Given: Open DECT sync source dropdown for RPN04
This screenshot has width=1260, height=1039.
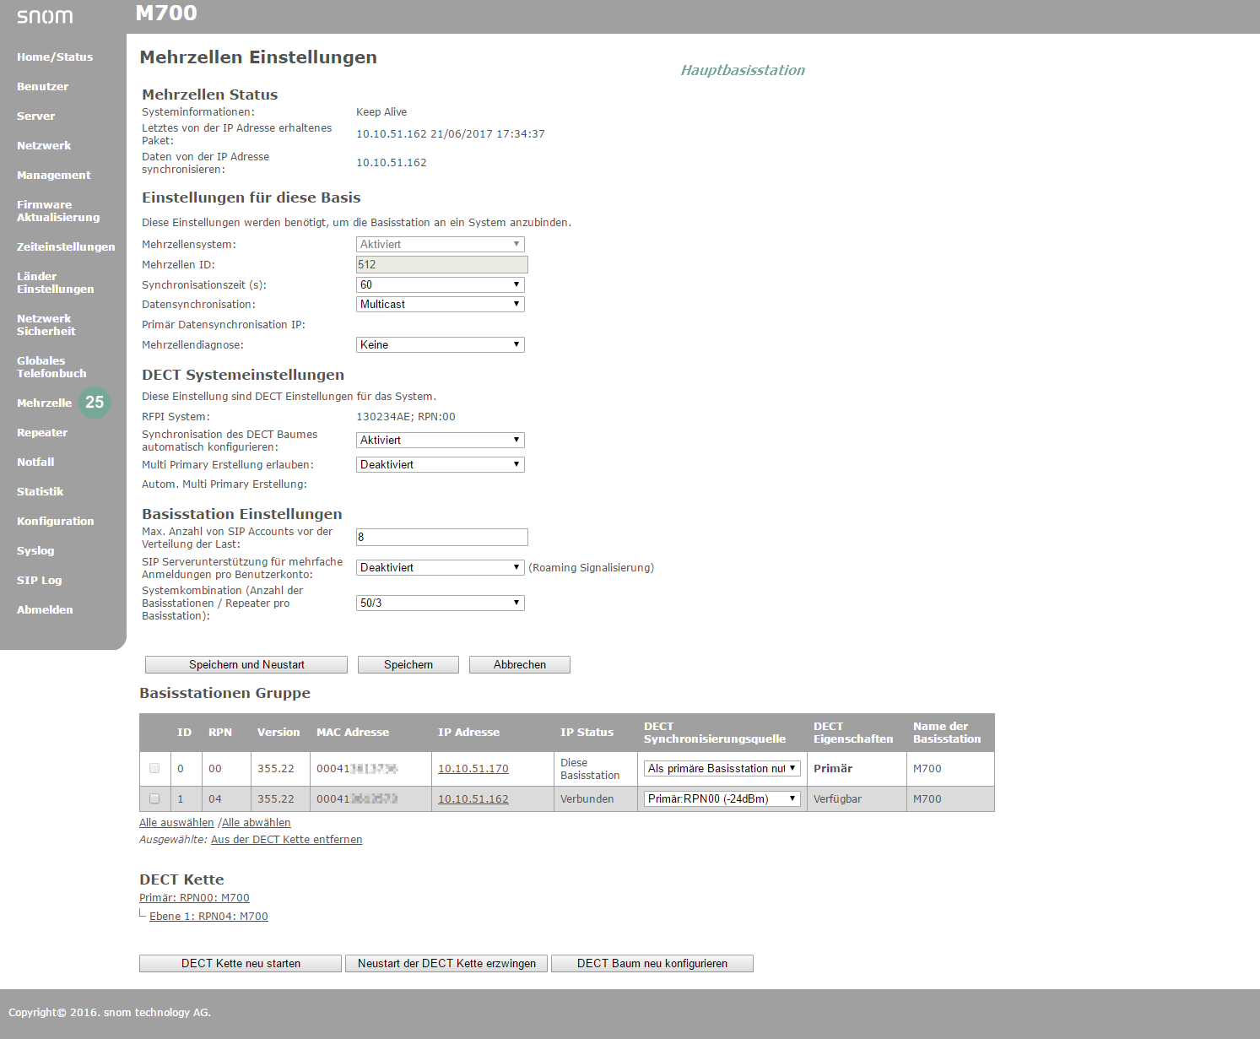Looking at the screenshot, I should 722,799.
